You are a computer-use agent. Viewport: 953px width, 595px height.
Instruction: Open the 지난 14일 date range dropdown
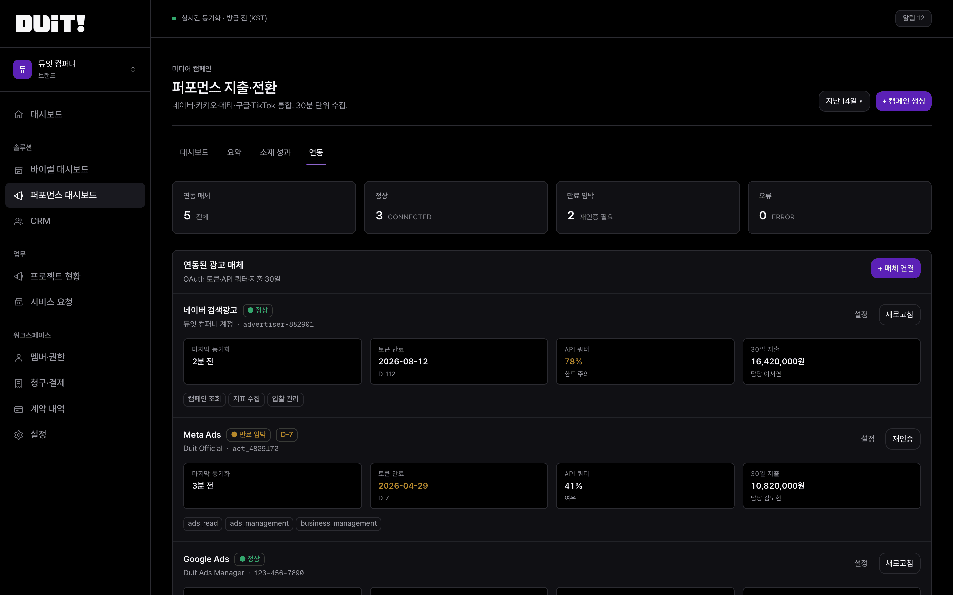(844, 101)
